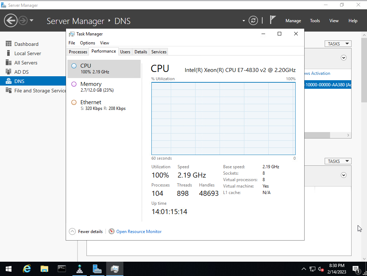Select Dashboard in Server Manager sidebar
367x276 pixels.
pyautogui.click(x=33, y=44)
